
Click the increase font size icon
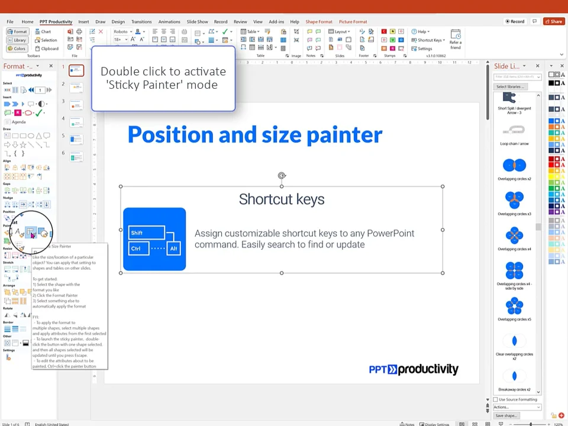pyautogui.click(x=133, y=40)
